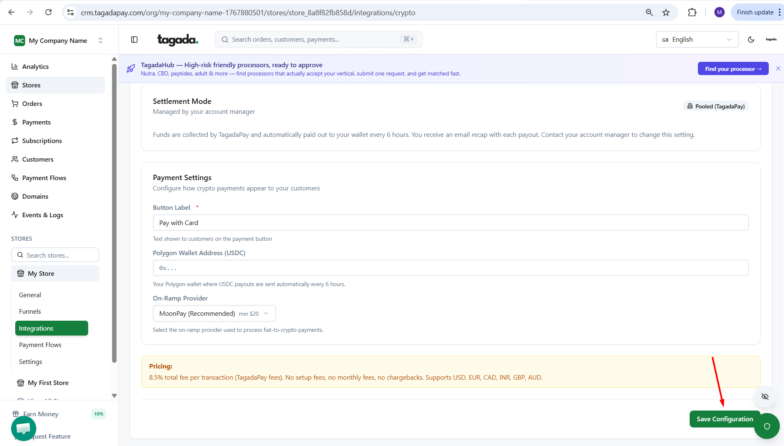Click the sidebar scrollbar down arrow
Screen dimensions: 784x446
114,395
